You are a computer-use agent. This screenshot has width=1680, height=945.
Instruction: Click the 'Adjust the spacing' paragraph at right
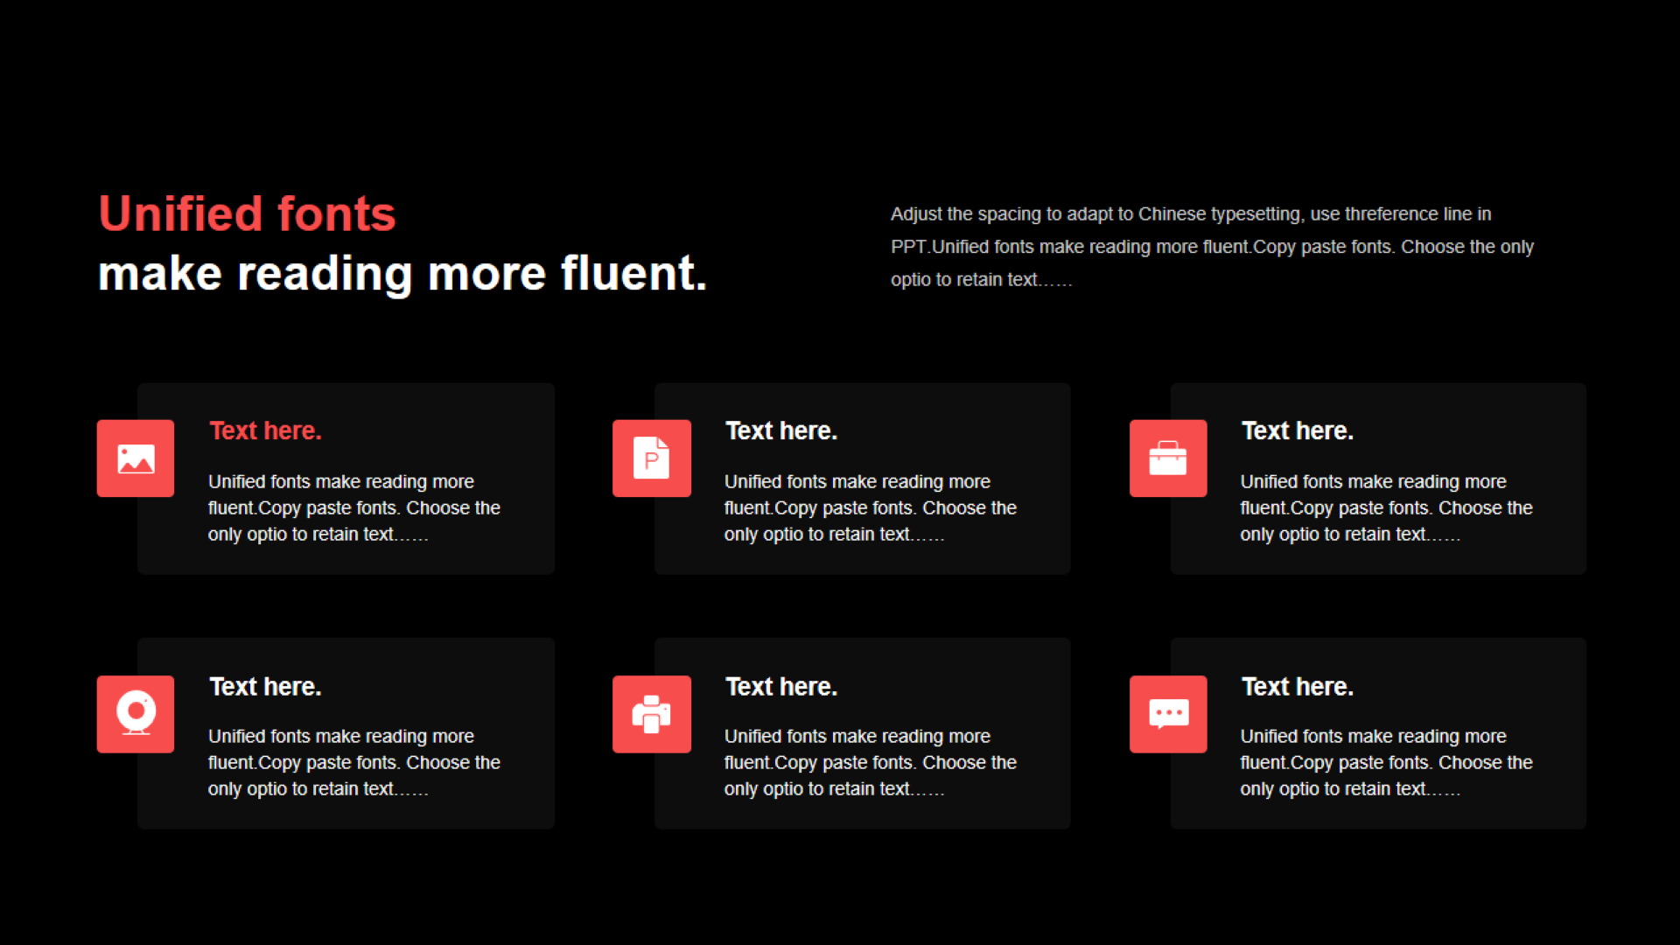(1212, 247)
